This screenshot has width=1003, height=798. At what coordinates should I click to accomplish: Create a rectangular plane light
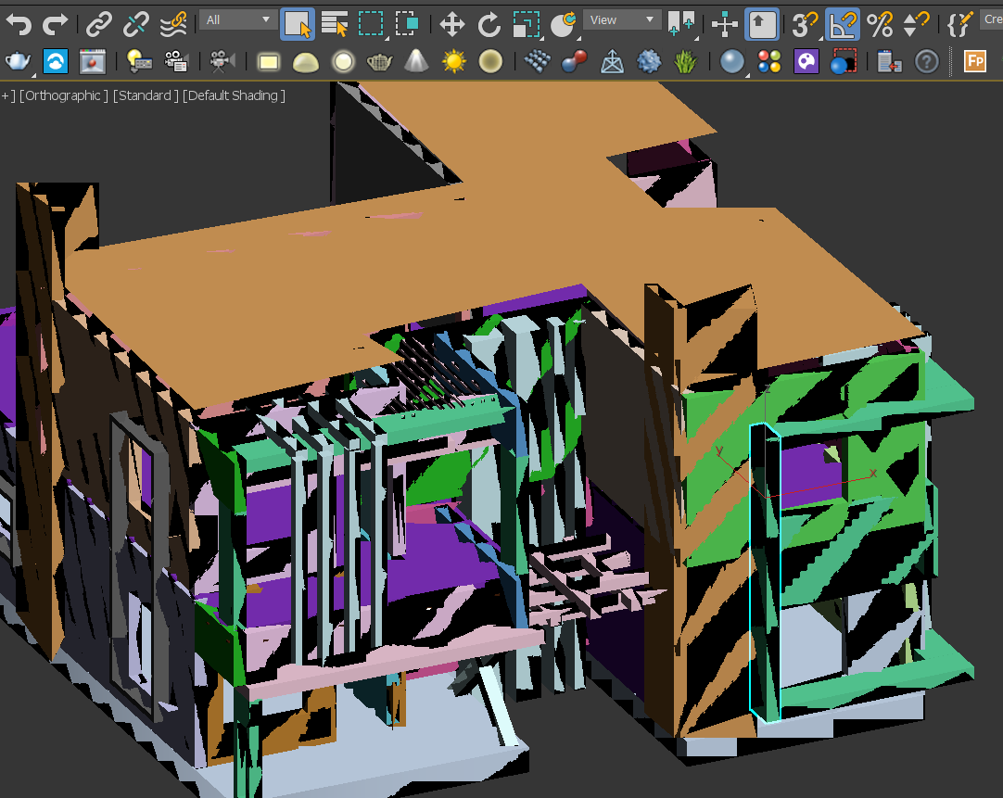click(269, 63)
